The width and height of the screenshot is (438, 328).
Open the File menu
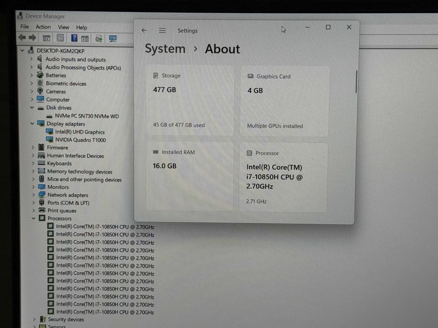point(24,27)
